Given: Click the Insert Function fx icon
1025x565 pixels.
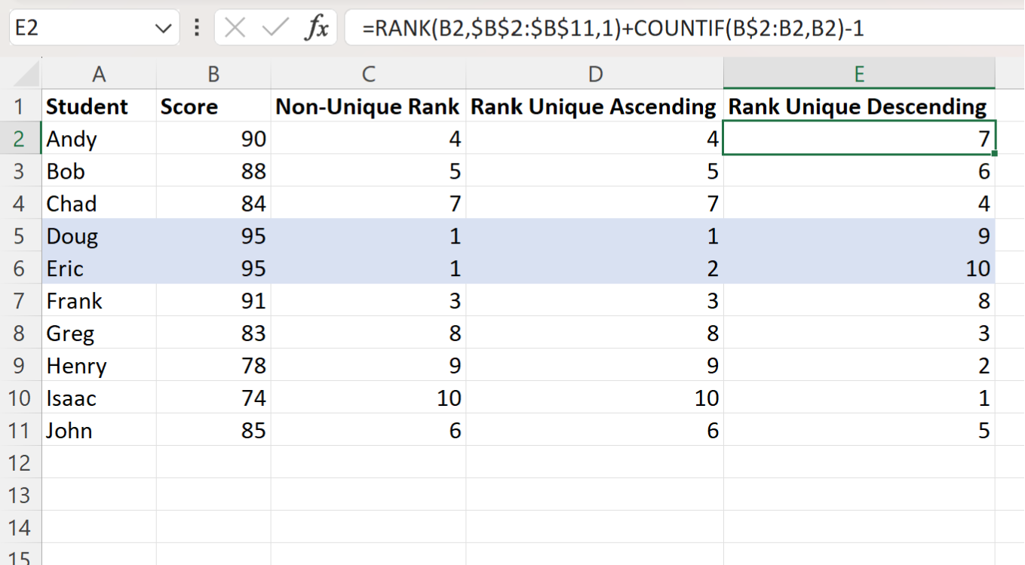Looking at the screenshot, I should [317, 29].
